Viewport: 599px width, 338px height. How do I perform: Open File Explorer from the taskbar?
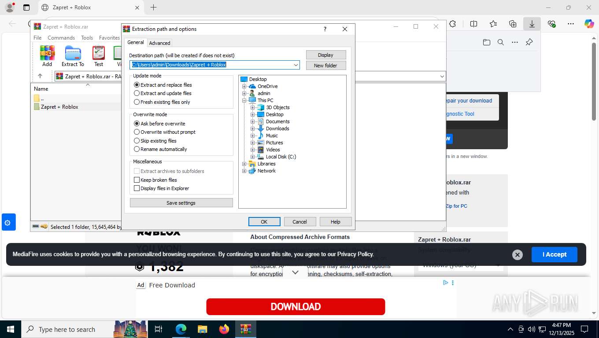(x=202, y=329)
